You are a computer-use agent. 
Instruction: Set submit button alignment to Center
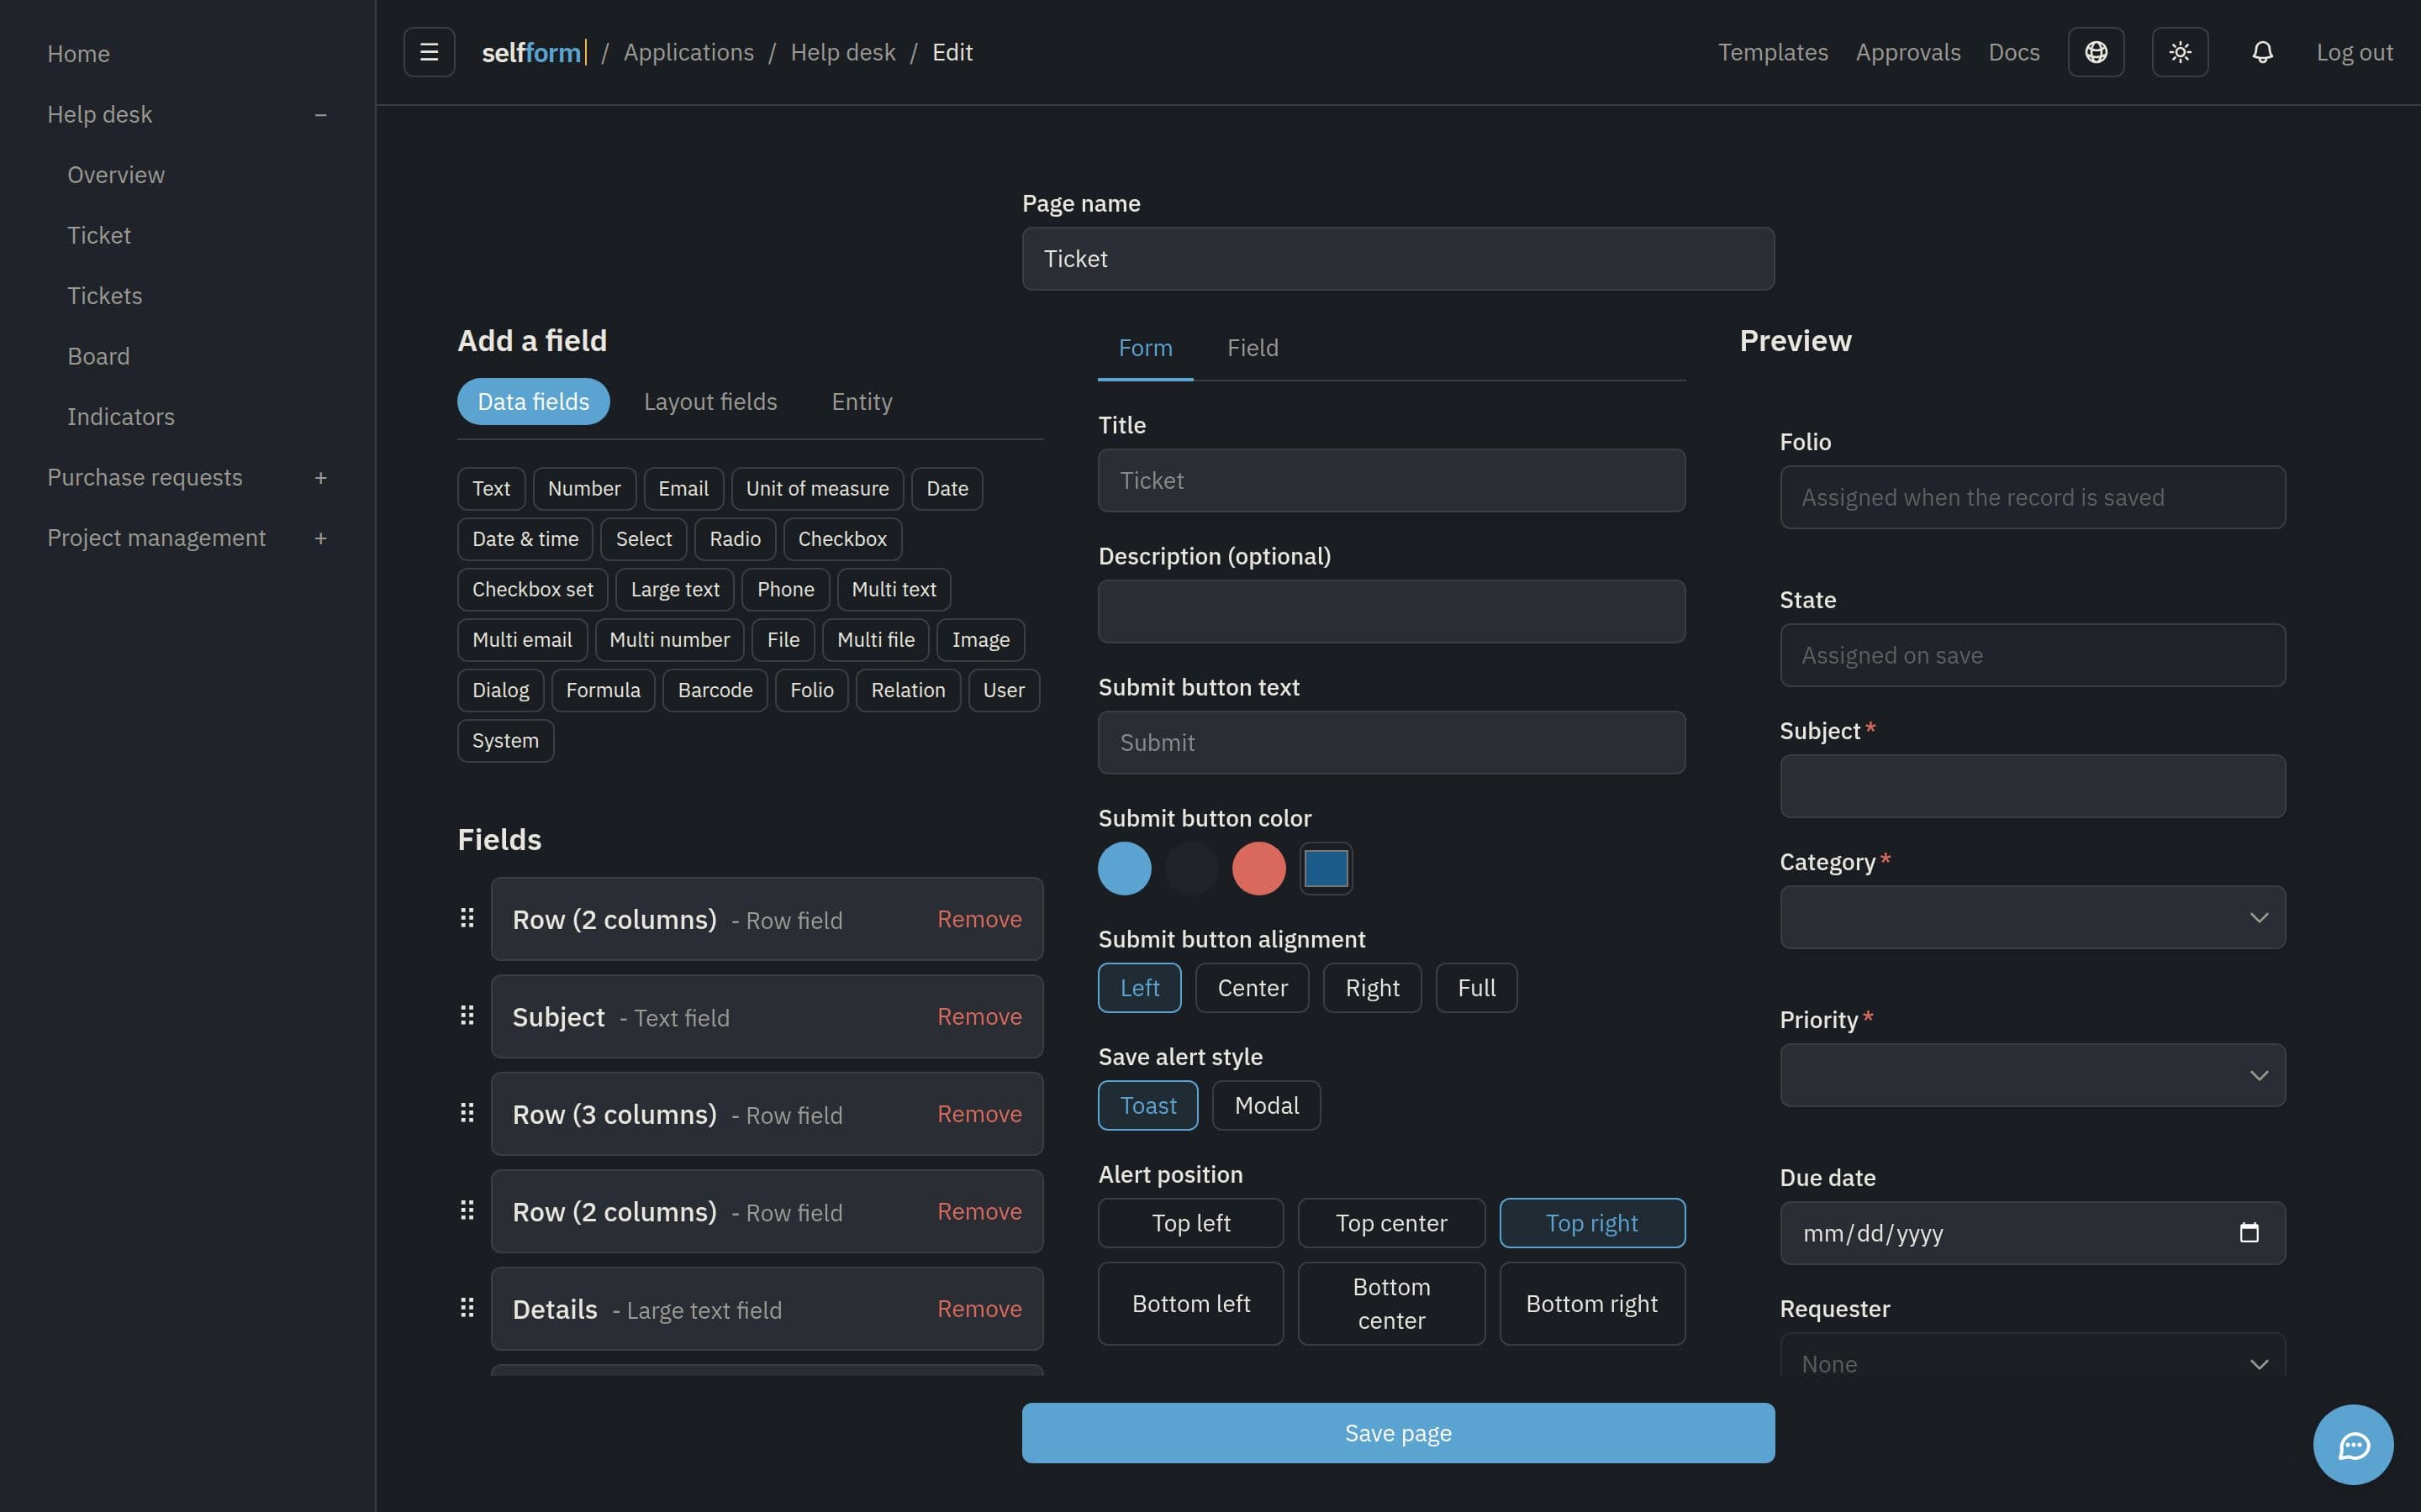click(x=1252, y=988)
